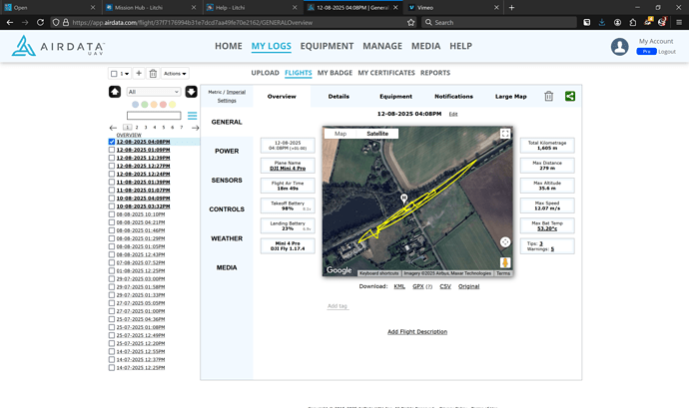The height and width of the screenshot is (408, 689).
Task: Download the CSV file
Action: coord(445,286)
